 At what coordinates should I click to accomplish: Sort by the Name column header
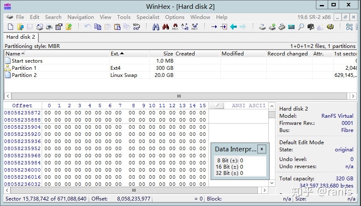pos(56,54)
